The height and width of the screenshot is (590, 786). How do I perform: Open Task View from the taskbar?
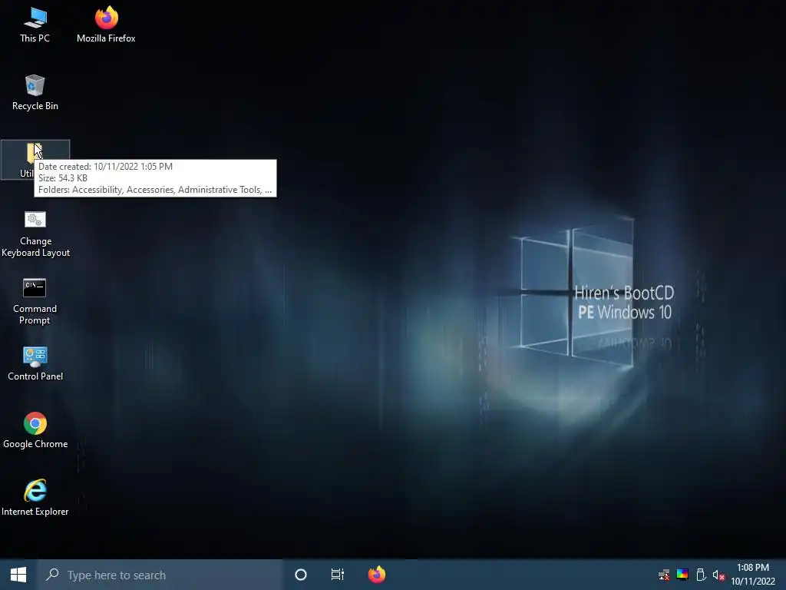[338, 575]
